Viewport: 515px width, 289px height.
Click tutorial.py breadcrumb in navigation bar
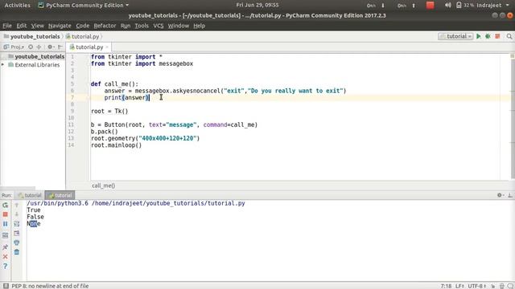tap(82, 36)
